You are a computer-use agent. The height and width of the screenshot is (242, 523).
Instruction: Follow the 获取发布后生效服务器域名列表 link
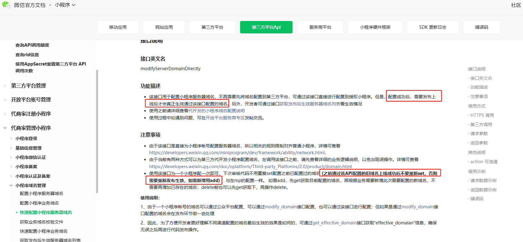[310, 104]
